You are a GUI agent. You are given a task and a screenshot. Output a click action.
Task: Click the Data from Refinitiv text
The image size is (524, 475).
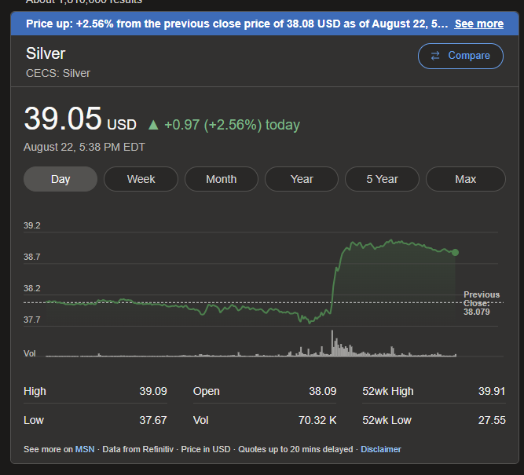pyautogui.click(x=137, y=449)
